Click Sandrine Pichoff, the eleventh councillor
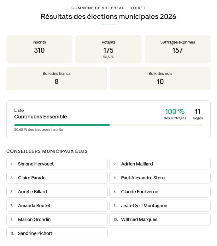 [x=57, y=233]
